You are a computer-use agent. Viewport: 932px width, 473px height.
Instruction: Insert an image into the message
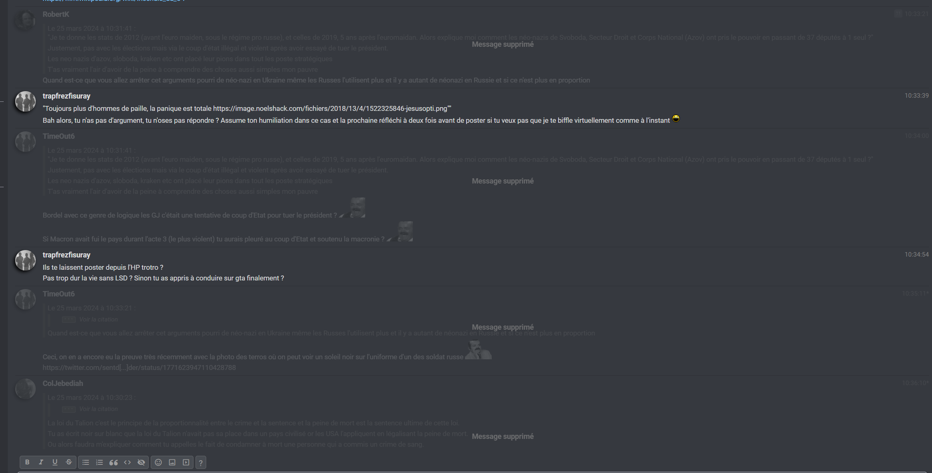point(172,462)
